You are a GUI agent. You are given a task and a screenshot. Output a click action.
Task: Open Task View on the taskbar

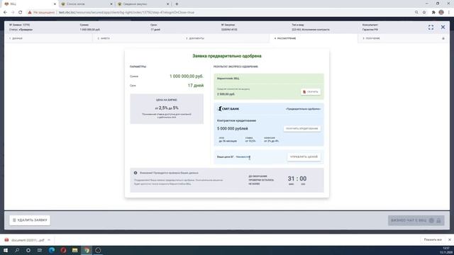40,250
